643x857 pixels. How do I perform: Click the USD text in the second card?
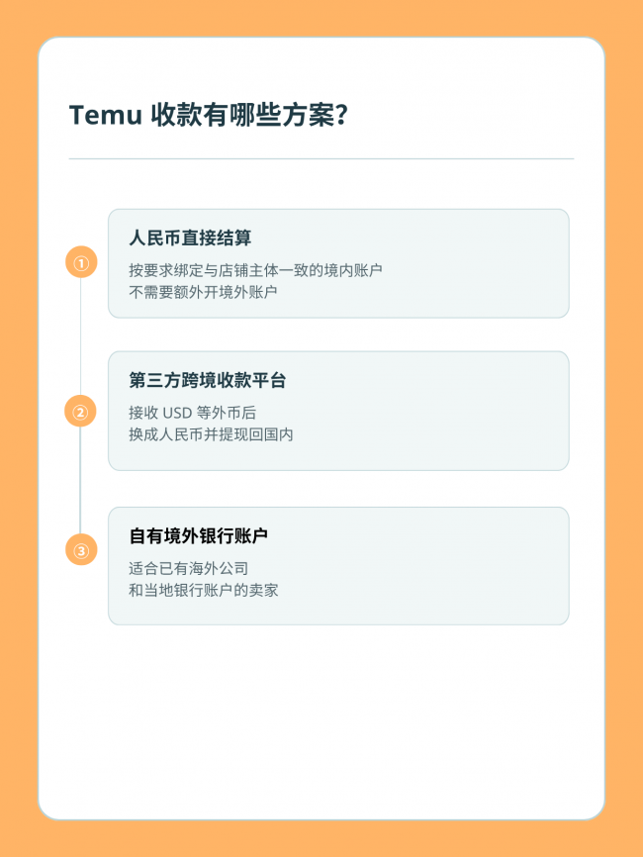[177, 413]
